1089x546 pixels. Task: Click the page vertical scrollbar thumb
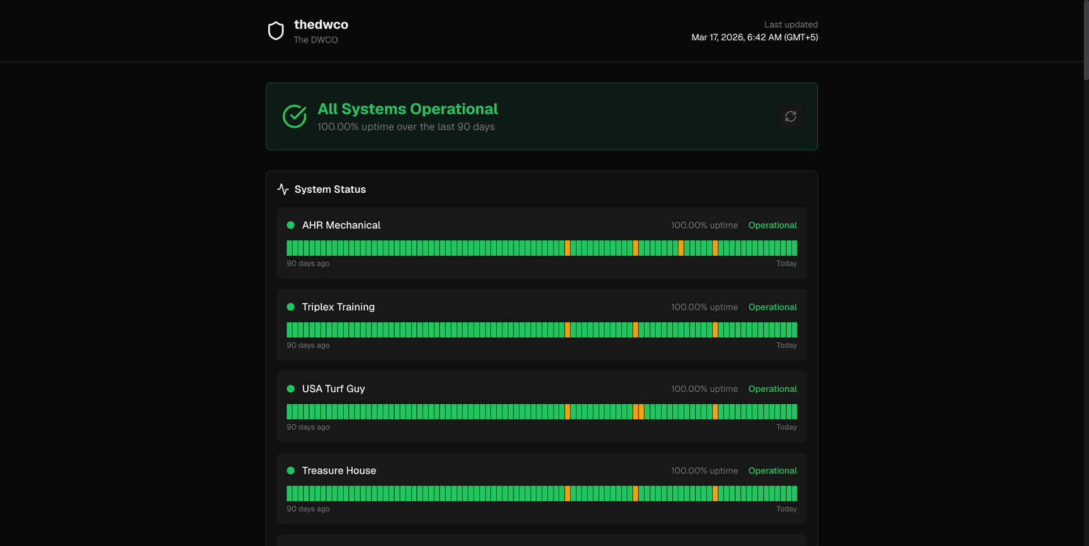pyautogui.click(x=1086, y=40)
